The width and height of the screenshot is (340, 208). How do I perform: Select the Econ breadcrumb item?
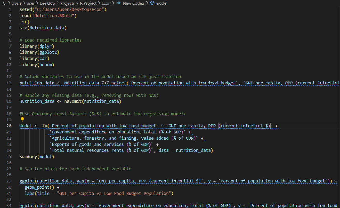point(106,3)
